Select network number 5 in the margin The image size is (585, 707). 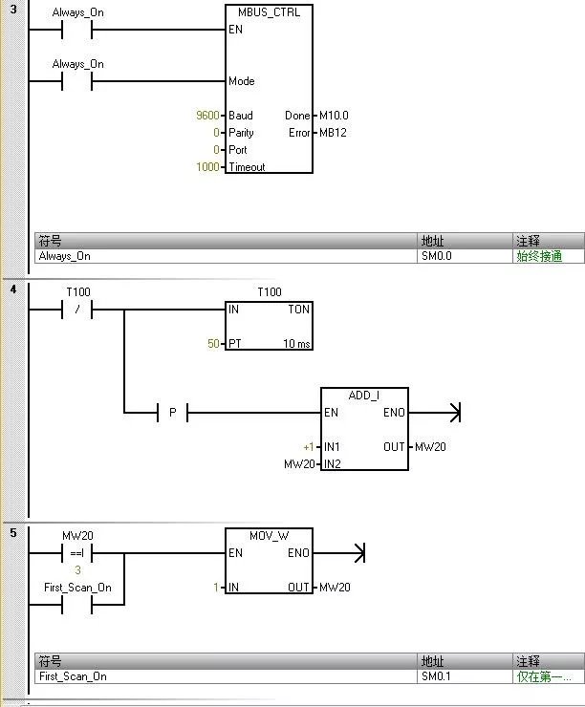(13, 533)
